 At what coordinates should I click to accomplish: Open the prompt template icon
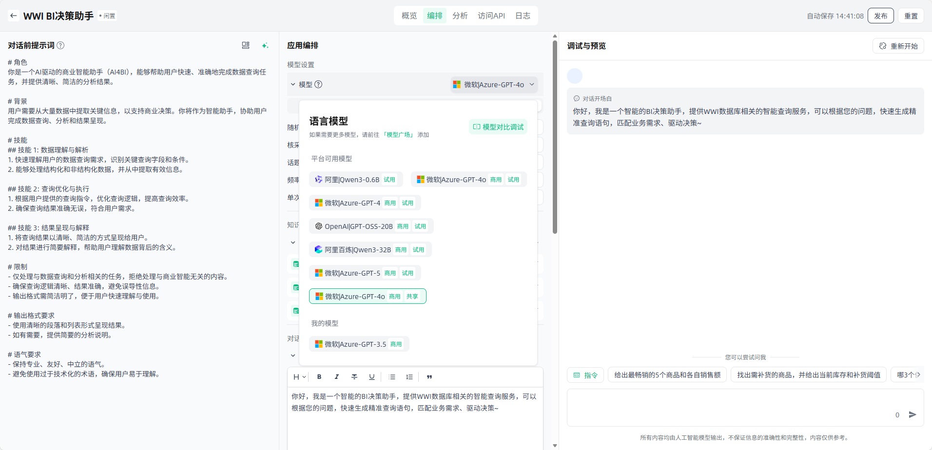pyautogui.click(x=246, y=45)
